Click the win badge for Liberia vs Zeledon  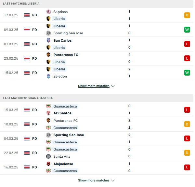tap(187, 73)
